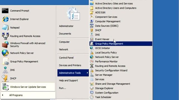The image size is (179, 100).
Task: Open Computer from Start menu
Action: pos(64,42)
